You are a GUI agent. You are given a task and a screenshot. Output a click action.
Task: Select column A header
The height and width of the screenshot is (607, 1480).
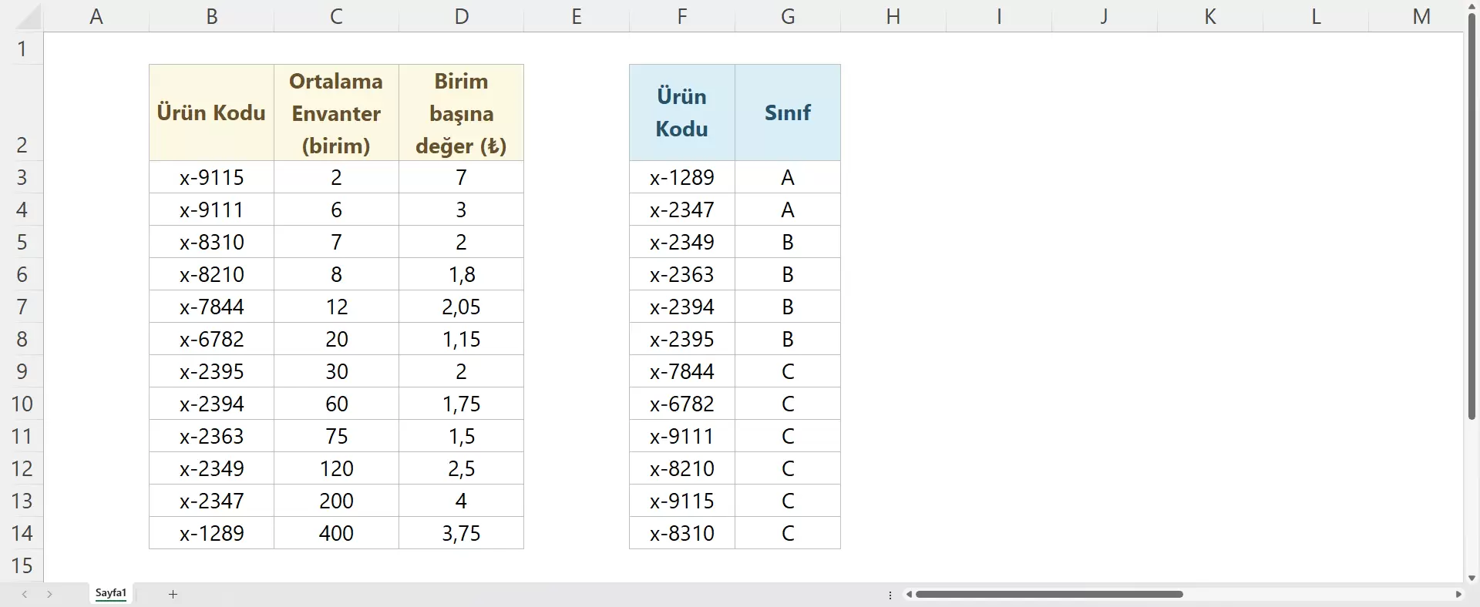[96, 16]
